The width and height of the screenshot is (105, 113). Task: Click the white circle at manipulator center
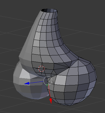click(48, 80)
